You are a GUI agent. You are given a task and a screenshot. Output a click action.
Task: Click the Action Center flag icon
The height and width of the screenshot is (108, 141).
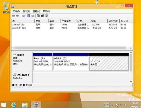tap(117, 105)
